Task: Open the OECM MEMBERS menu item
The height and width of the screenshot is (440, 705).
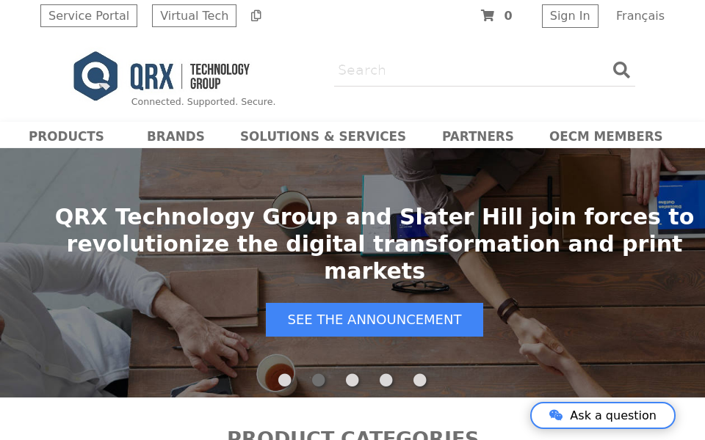Action: 606,136
